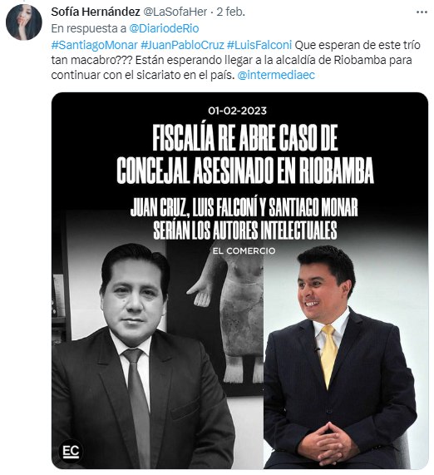Click the Fiscalía re abre caso headline
Screen dimensions: 434x475
[245, 155]
